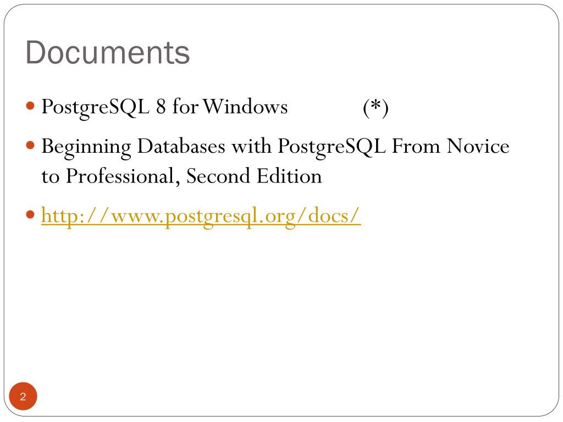The height and width of the screenshot is (422, 563).
Task: Click the words Second Edition
Action: click(x=254, y=176)
